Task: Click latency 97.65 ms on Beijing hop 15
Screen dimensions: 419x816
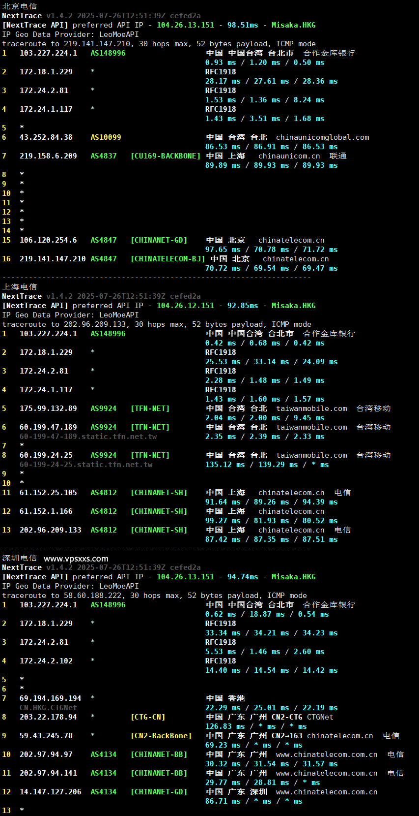Action: (221, 250)
